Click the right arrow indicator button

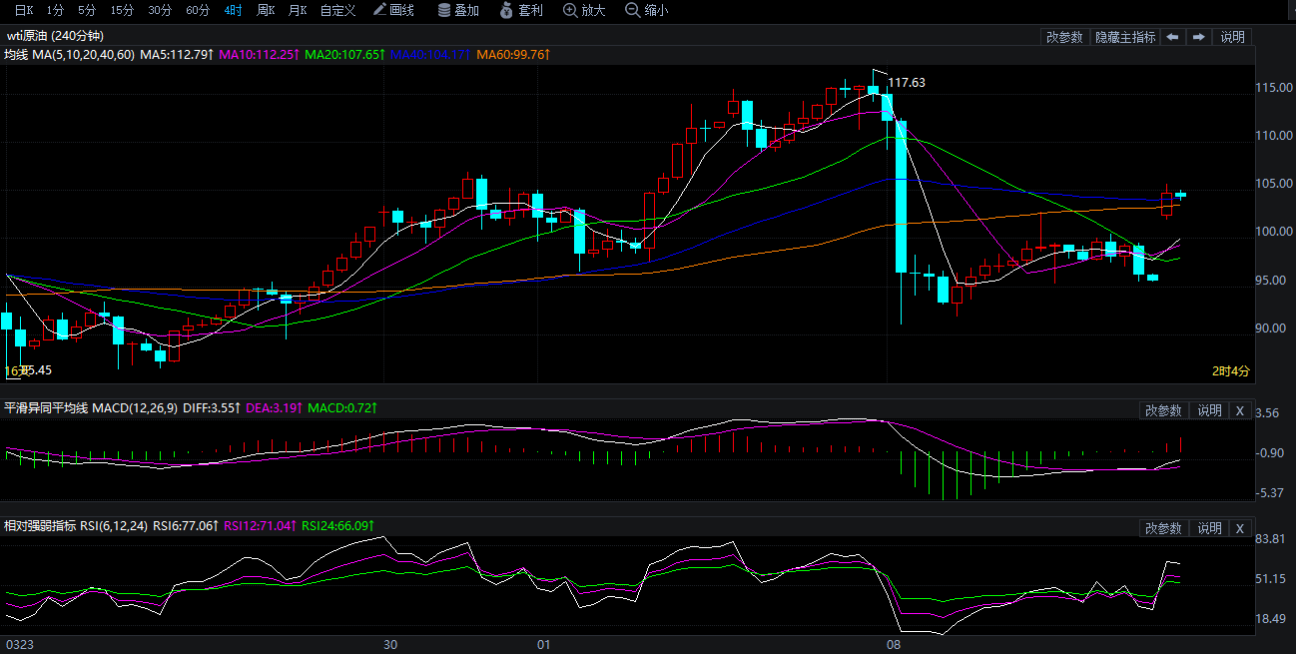point(1199,37)
